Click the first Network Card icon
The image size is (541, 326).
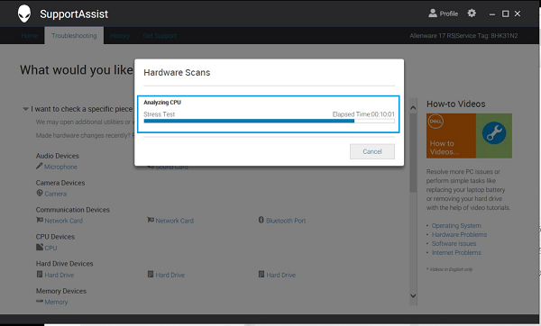[40, 220]
